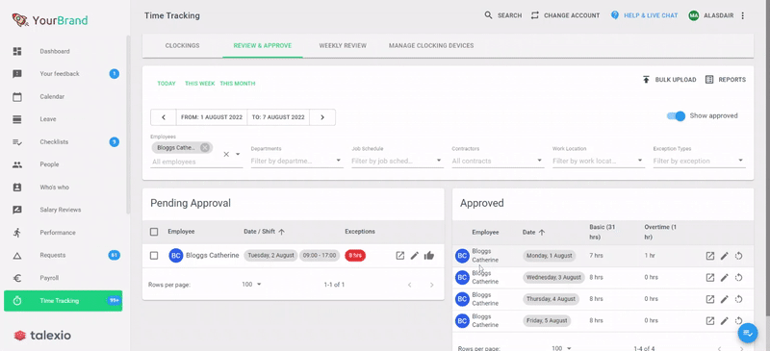Switch to the Weekly Review tab
Screen dimensions: 770x351
tap(343, 45)
